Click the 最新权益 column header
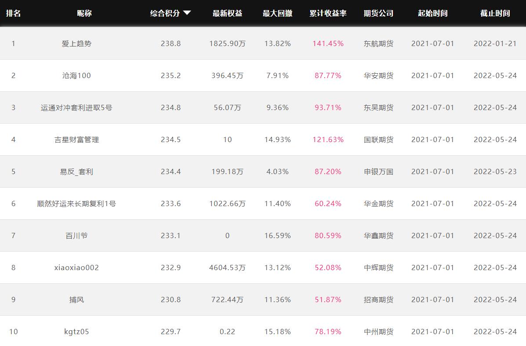The height and width of the screenshot is (346, 526). (228, 14)
